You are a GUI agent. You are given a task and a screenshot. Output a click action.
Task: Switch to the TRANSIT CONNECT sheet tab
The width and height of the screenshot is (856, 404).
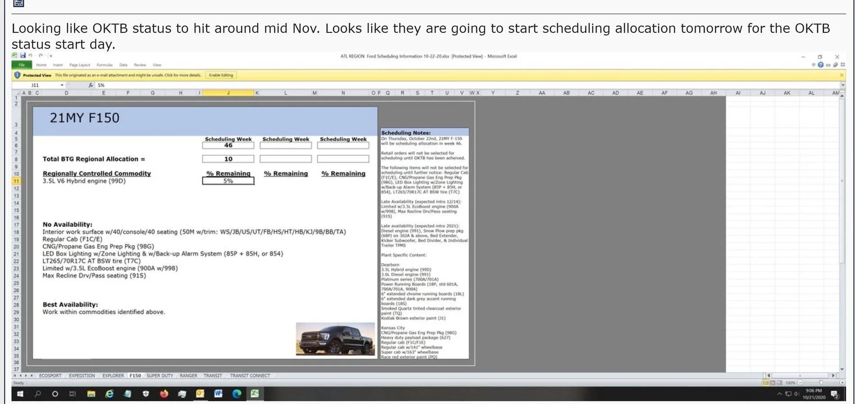[x=250, y=376]
